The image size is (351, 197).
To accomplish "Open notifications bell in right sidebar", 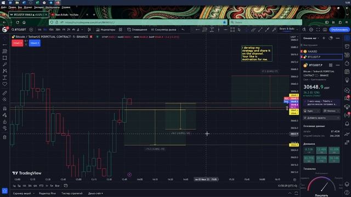I will (347, 124).
